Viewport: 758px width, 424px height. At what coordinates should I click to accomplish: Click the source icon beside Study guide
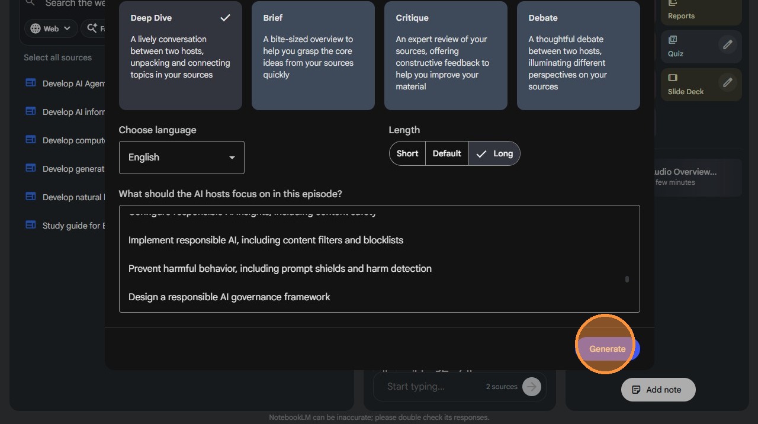coord(31,225)
